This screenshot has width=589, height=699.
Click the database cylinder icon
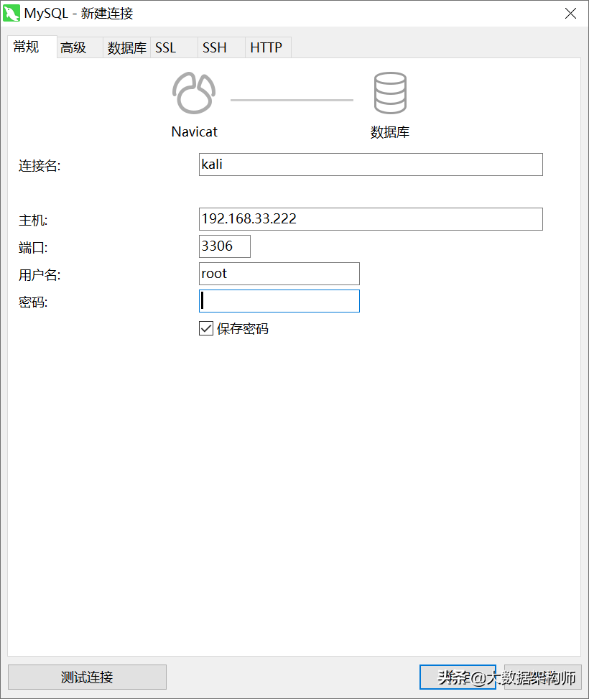[390, 93]
